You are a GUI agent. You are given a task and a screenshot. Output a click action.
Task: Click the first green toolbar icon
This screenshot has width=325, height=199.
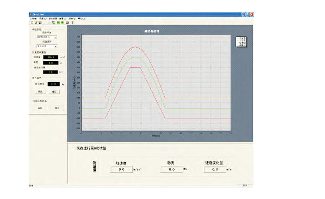[x=58, y=22]
